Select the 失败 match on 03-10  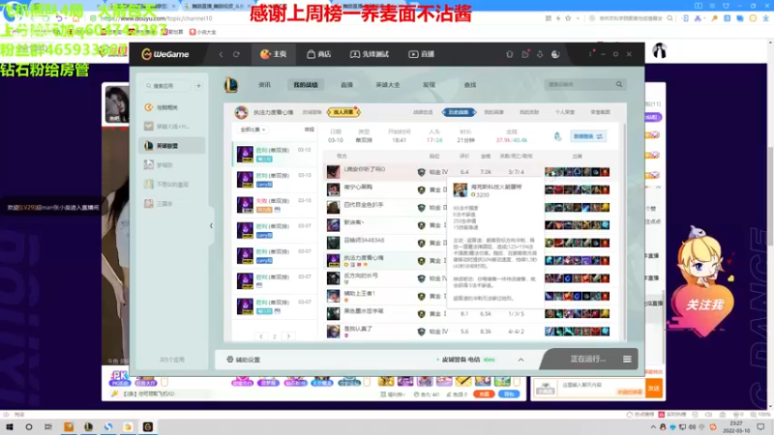tap(275, 205)
